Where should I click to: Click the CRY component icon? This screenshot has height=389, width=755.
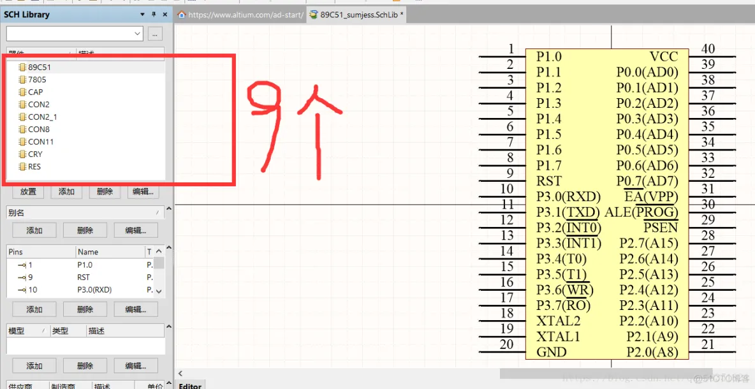tap(22, 154)
